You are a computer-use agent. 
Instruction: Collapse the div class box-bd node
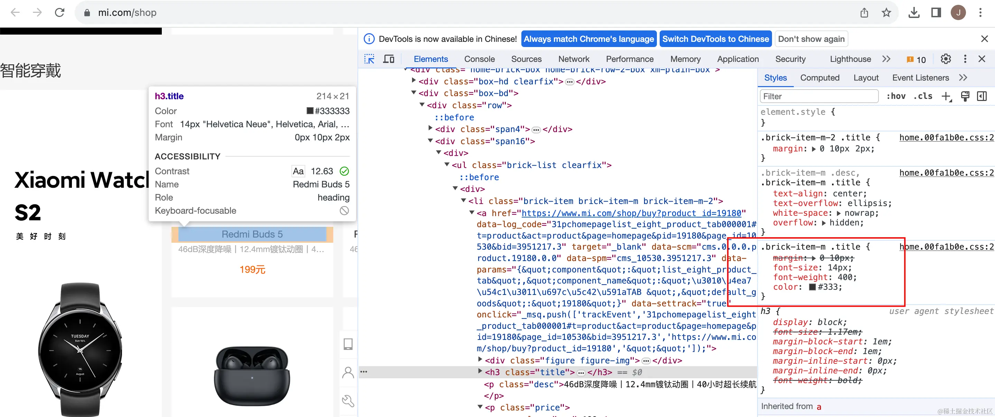coord(414,92)
